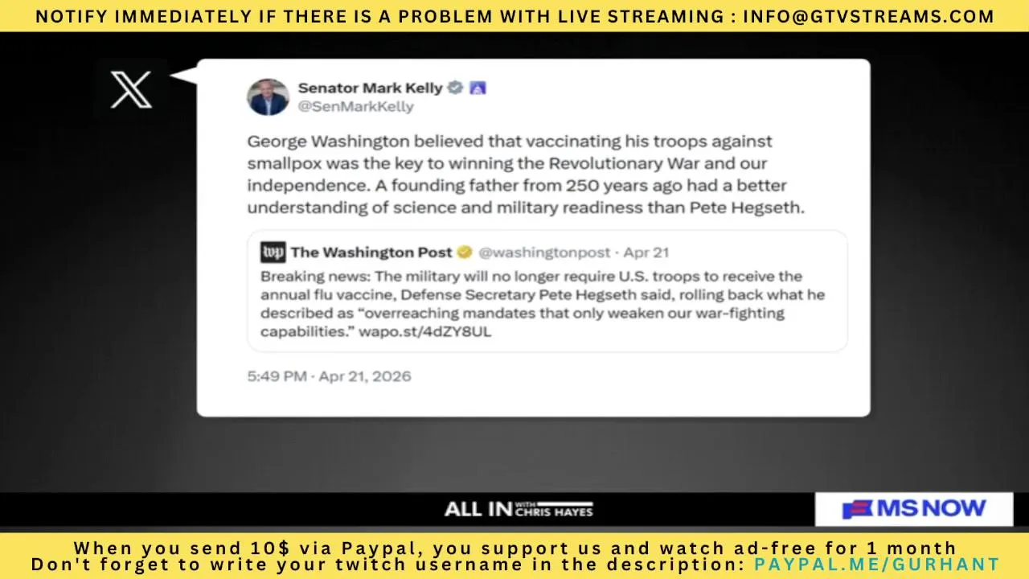Image resolution: width=1029 pixels, height=579 pixels.
Task: Click the blue verified badge next to Mark Kelly
Action: coord(455,88)
